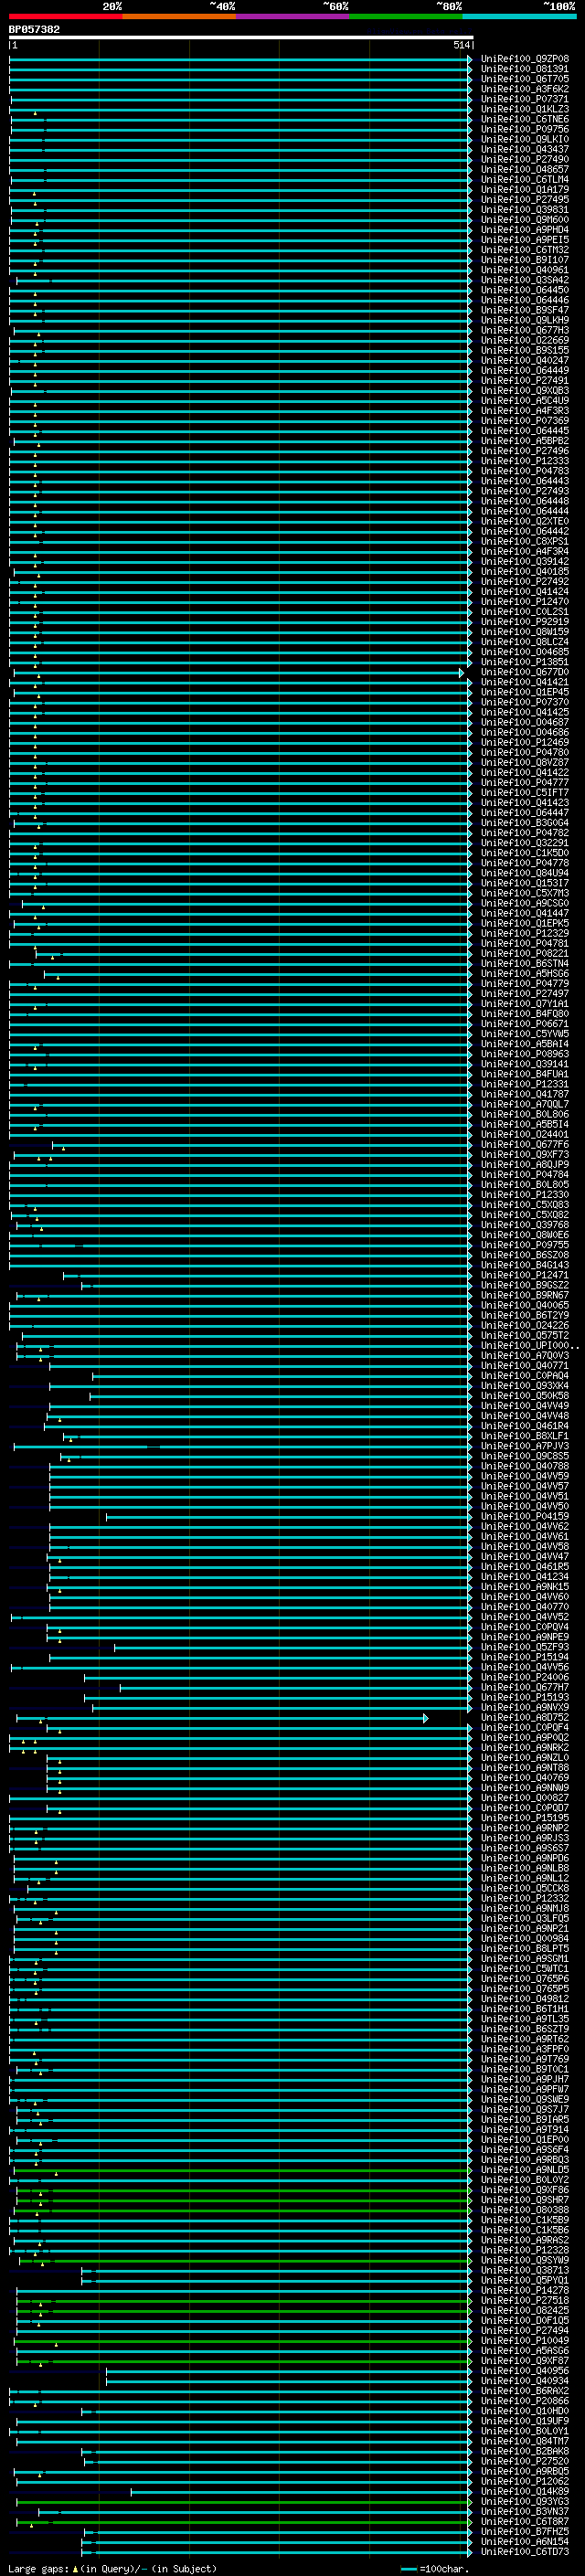
Task: Select hit label UniRef100_Q575T2
Action: [x=525, y=1336]
